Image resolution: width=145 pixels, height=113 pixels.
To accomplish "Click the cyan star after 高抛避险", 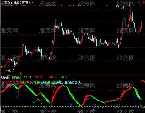I will point(79,82).
